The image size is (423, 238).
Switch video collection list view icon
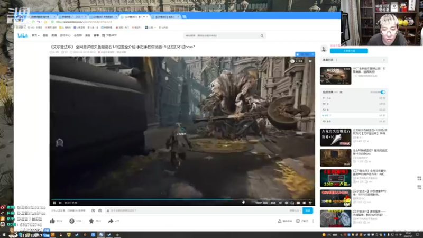(341, 92)
